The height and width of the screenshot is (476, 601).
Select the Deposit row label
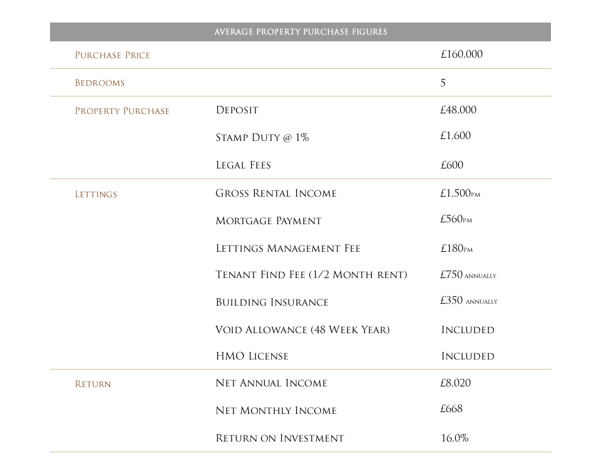(x=237, y=110)
